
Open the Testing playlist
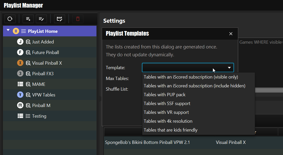[x=39, y=116]
